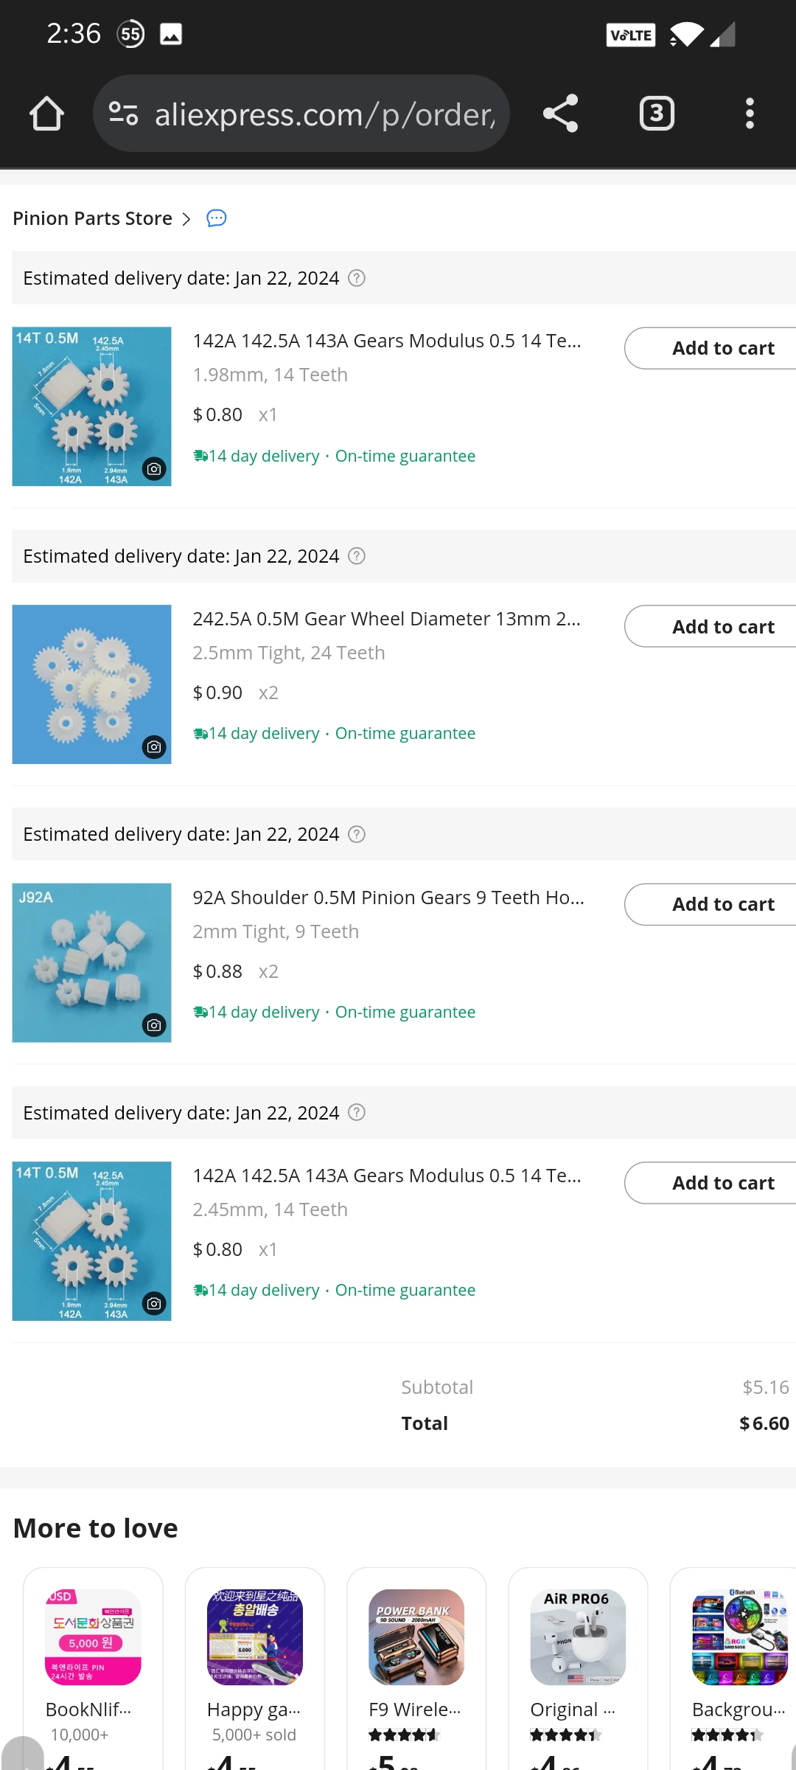Tap the browser home icon
This screenshot has width=796, height=1770.
click(46, 114)
